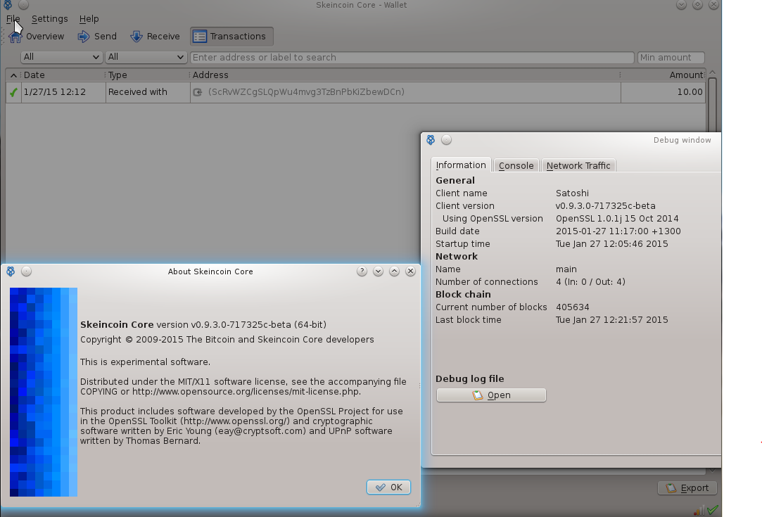
Task: Open the Help menu
Action: click(89, 19)
